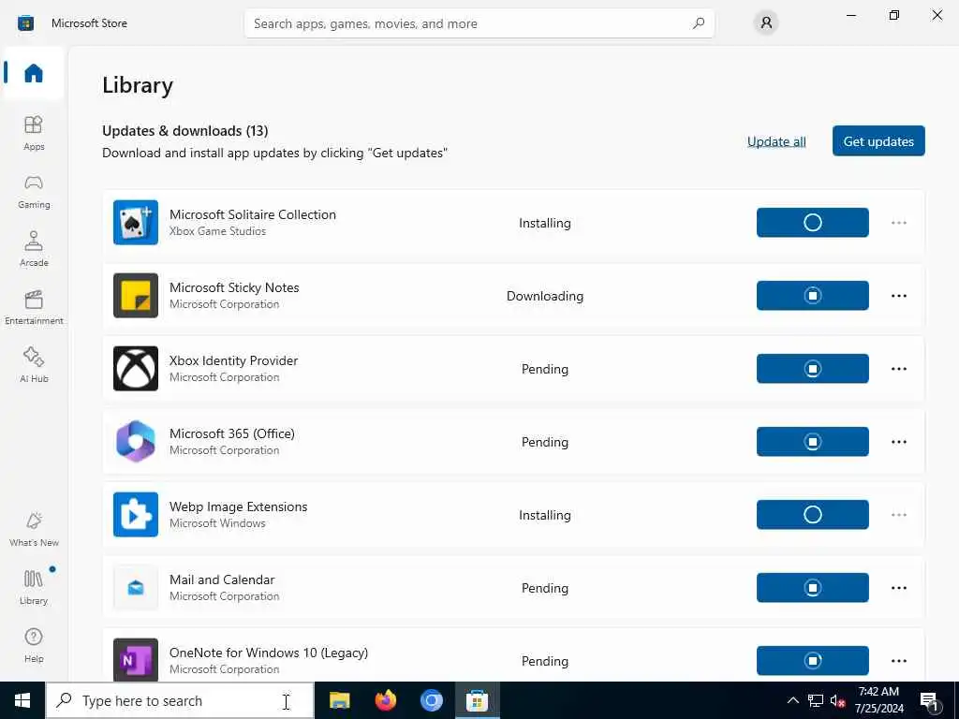The height and width of the screenshot is (719, 959).
Task: Open the Library in sidebar
Action: pyautogui.click(x=34, y=587)
